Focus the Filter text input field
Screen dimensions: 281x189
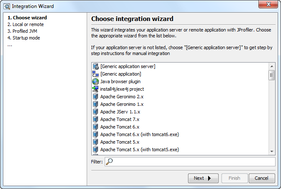click(190, 162)
